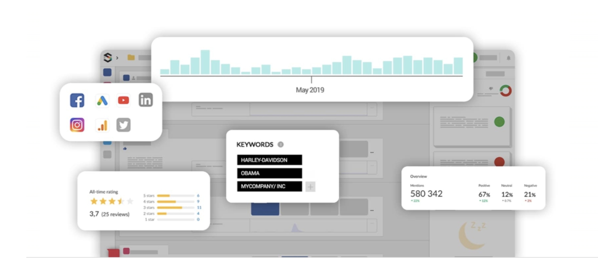Click the blue square icon in the left sidebar
This screenshot has width=598, height=262.
107,72
